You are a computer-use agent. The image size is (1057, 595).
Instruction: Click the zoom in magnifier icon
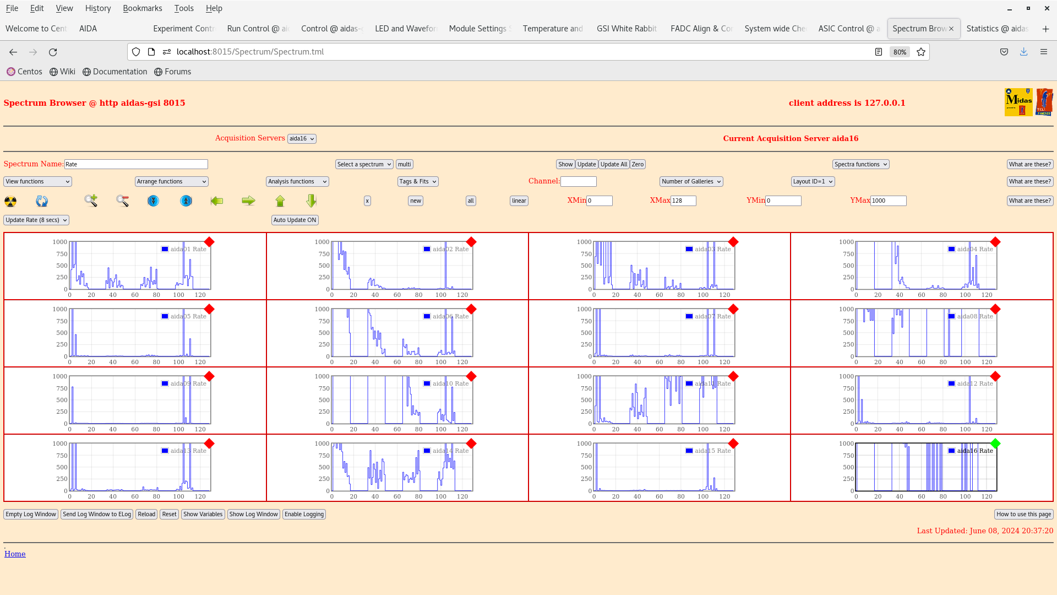pos(91,201)
